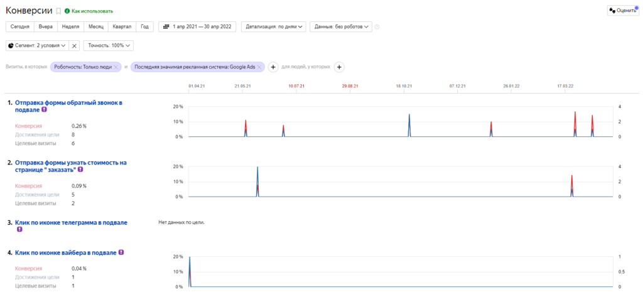
Task: Open goal Клик по иконке телеграмма в подвале
Action: (x=71, y=222)
